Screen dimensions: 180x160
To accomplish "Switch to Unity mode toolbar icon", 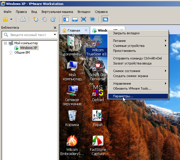I will (x=92, y=19).
